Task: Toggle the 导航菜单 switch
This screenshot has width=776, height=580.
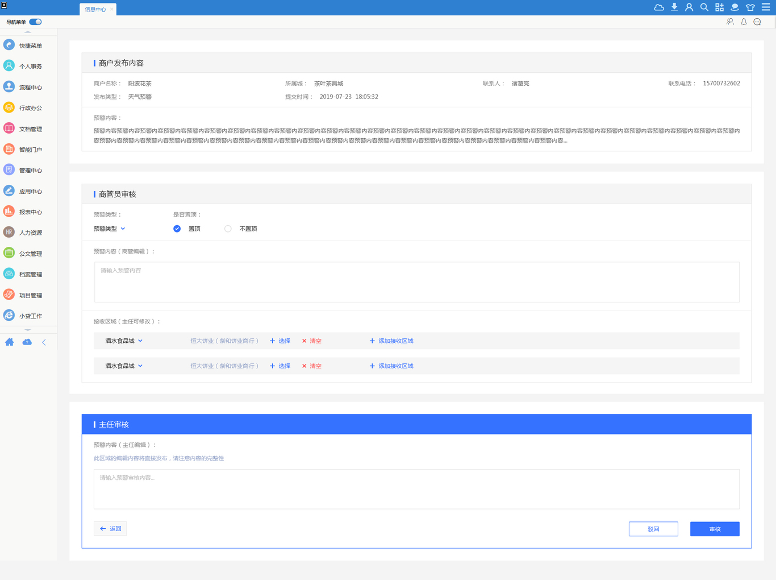Action: tap(35, 22)
